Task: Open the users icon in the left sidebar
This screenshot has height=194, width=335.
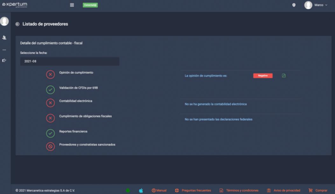Action: [4, 37]
